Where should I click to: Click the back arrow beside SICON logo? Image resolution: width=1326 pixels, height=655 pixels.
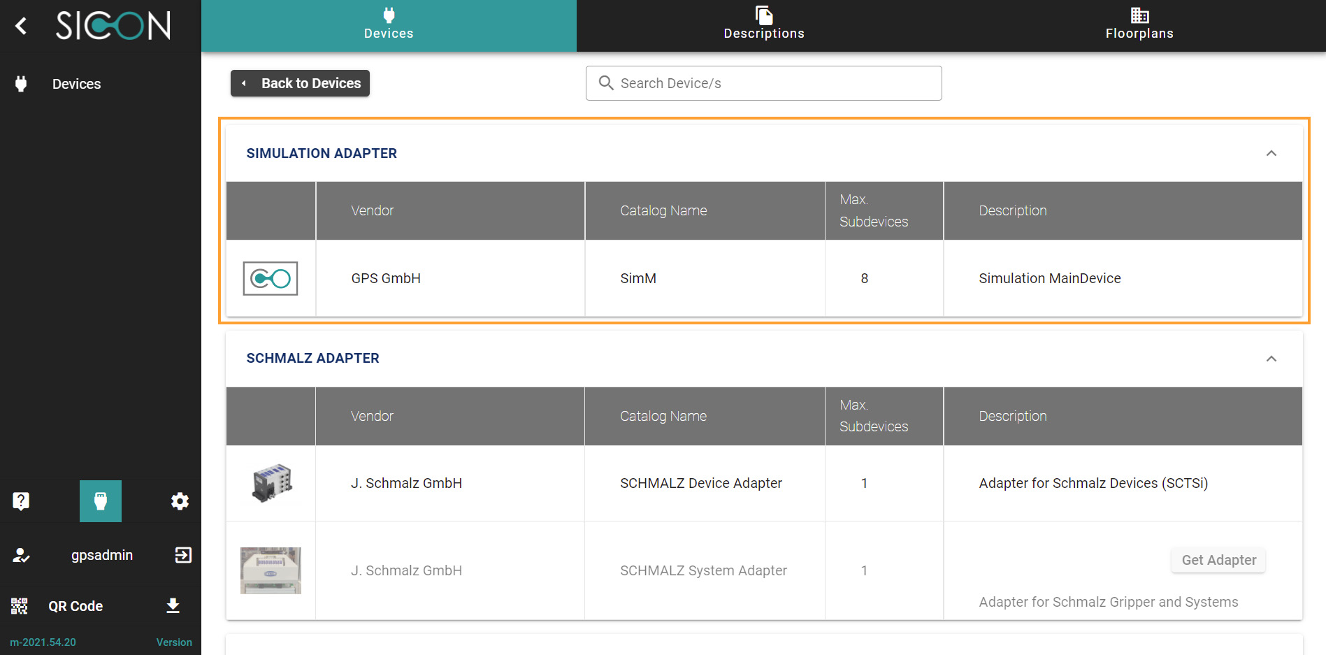[21, 26]
